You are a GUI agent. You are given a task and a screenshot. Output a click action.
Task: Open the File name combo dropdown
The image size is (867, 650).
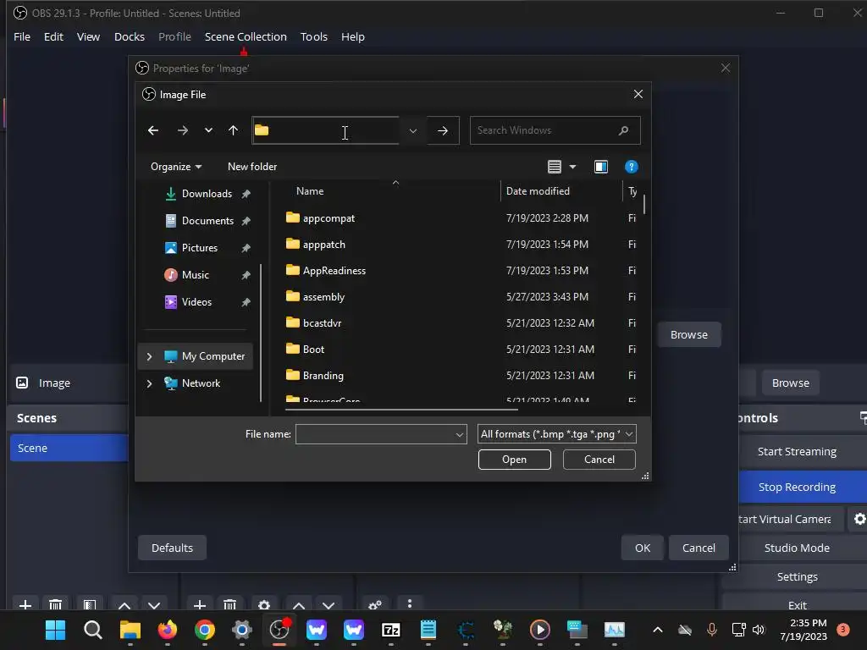pyautogui.click(x=459, y=434)
